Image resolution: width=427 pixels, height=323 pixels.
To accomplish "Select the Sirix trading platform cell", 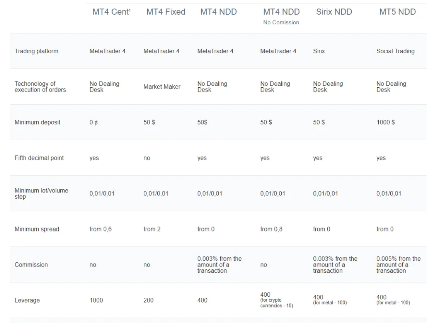I will (x=319, y=51).
